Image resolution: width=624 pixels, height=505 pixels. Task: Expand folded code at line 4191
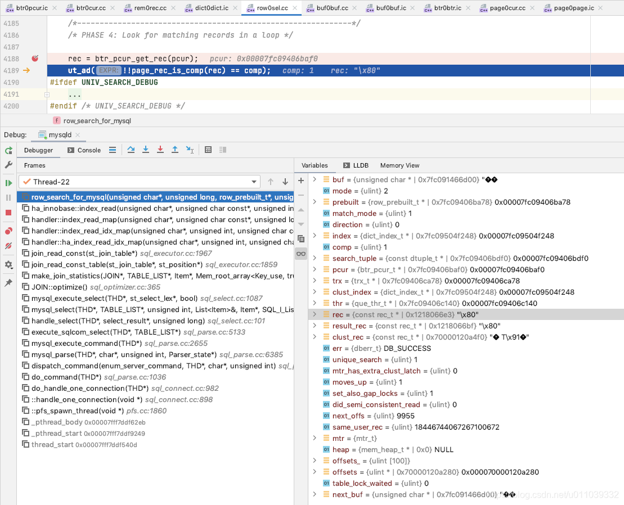47,94
